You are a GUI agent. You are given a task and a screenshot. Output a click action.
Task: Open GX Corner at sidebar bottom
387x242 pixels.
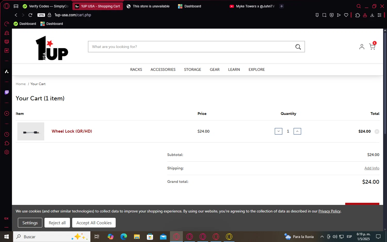(x=6, y=219)
